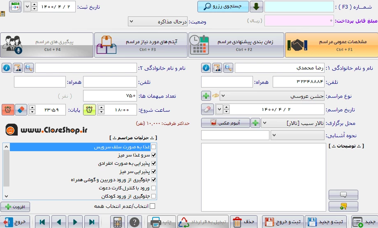Switch to 'مشخصات عمومی مراسم' tab
Image resolution: width=378 pixels, height=228 pixels.
coord(331,45)
